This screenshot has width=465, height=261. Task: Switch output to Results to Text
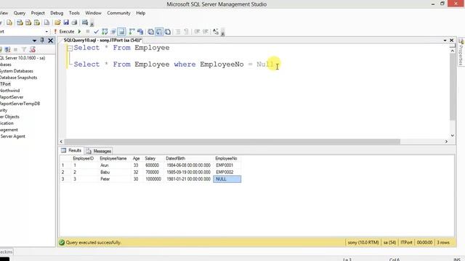[x=150, y=31]
